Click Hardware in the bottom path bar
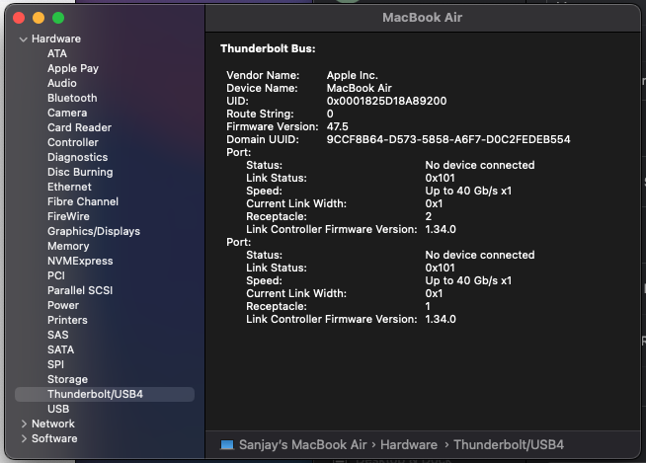 [409, 445]
